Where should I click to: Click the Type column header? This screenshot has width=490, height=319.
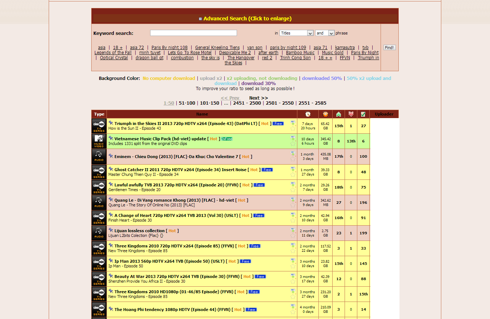99,114
